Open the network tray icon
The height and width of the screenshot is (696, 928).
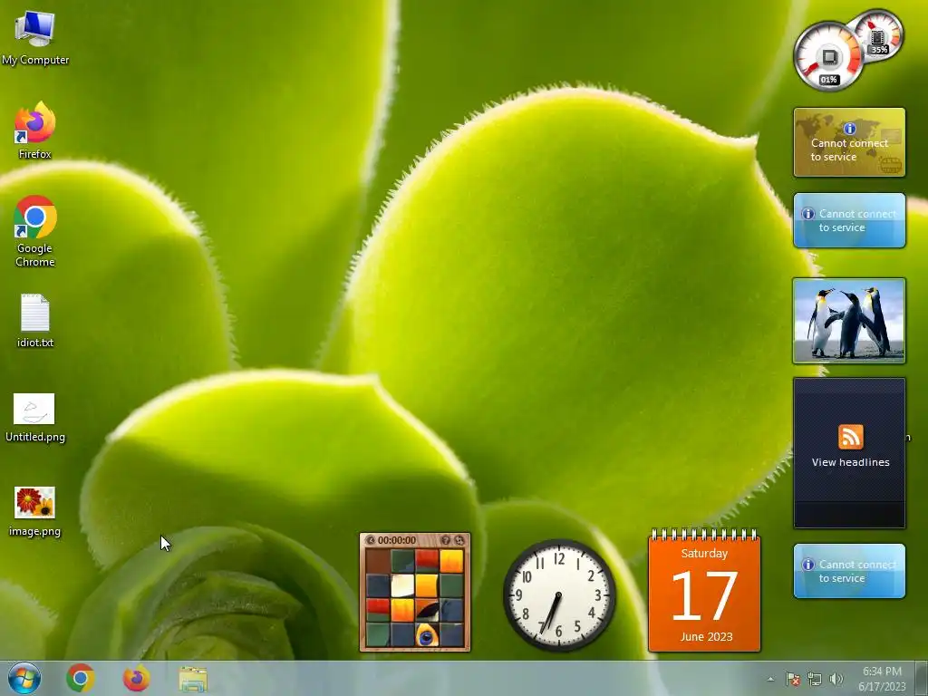pyautogui.click(x=815, y=679)
